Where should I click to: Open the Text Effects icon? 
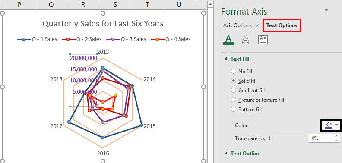tap(246, 40)
